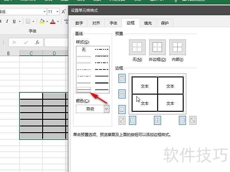Click the insert function fx icon

point(37,42)
